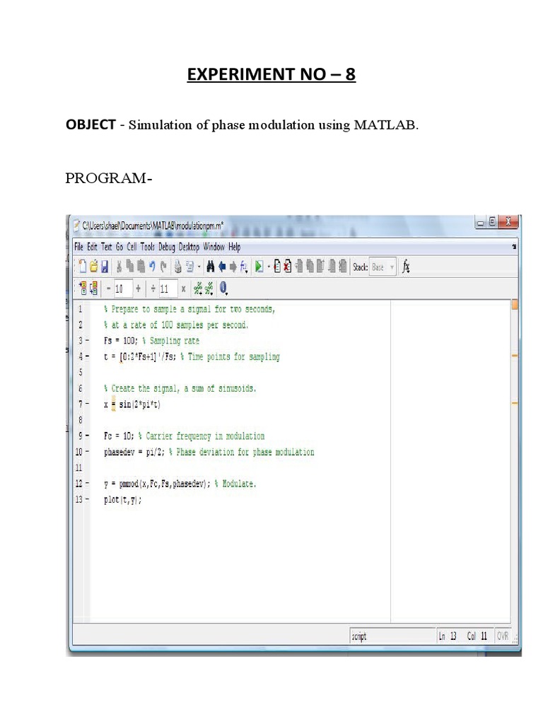The image size is (543, 724).
Task: Go forward with the gray right arrow
Action: (x=233, y=267)
